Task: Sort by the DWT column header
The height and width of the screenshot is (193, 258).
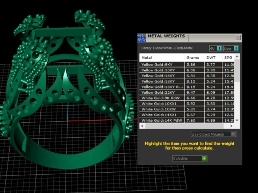Action: coord(213,57)
